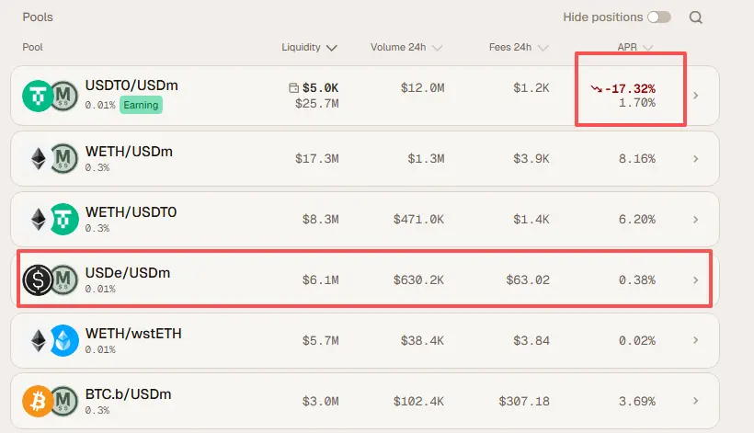Open the WETH/USDm row chevron

click(696, 158)
